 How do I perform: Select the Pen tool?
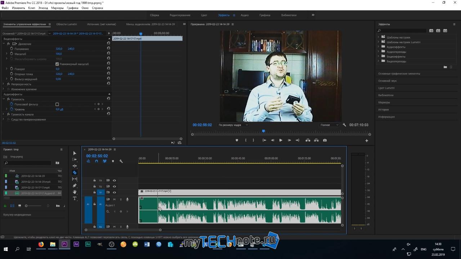point(75,186)
